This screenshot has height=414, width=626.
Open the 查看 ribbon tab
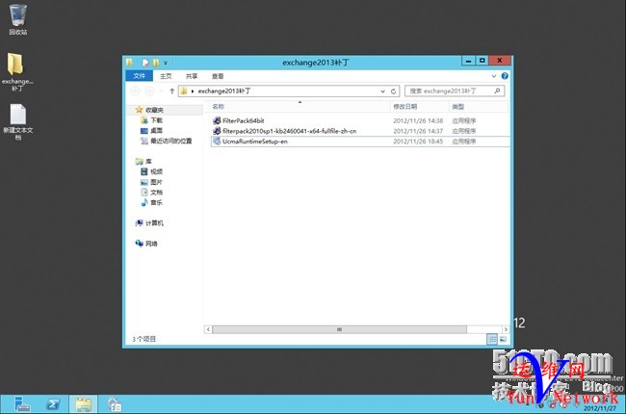click(218, 76)
